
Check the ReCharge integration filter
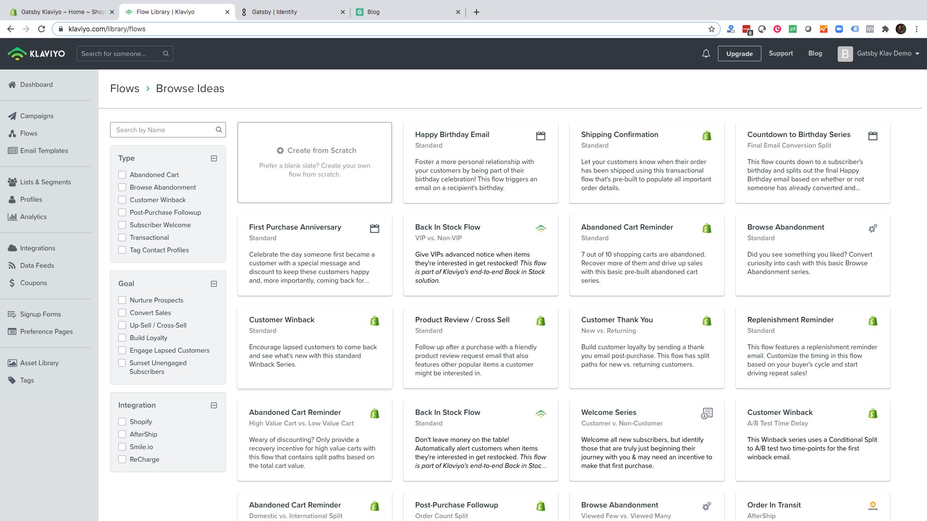tap(122, 459)
